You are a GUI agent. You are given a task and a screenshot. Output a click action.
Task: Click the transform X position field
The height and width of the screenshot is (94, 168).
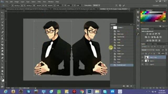(x=17, y=5)
